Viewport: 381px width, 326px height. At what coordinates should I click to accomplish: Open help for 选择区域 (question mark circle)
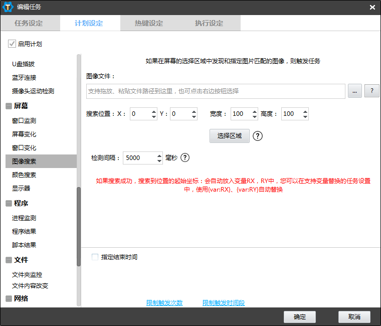click(258, 136)
